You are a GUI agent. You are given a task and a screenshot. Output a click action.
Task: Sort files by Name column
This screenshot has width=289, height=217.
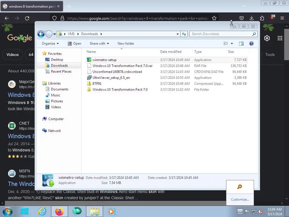pos(122,52)
